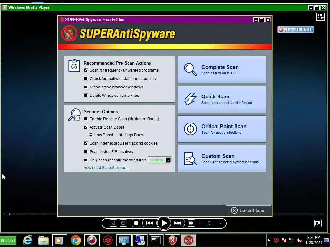Switch to the Command Prompt taskbar button

click(x=156, y=240)
